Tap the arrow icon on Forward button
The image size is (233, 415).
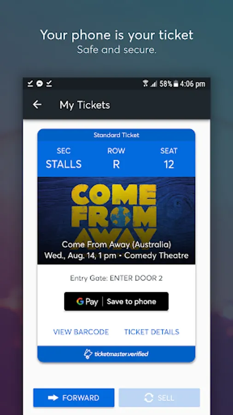point(53,398)
